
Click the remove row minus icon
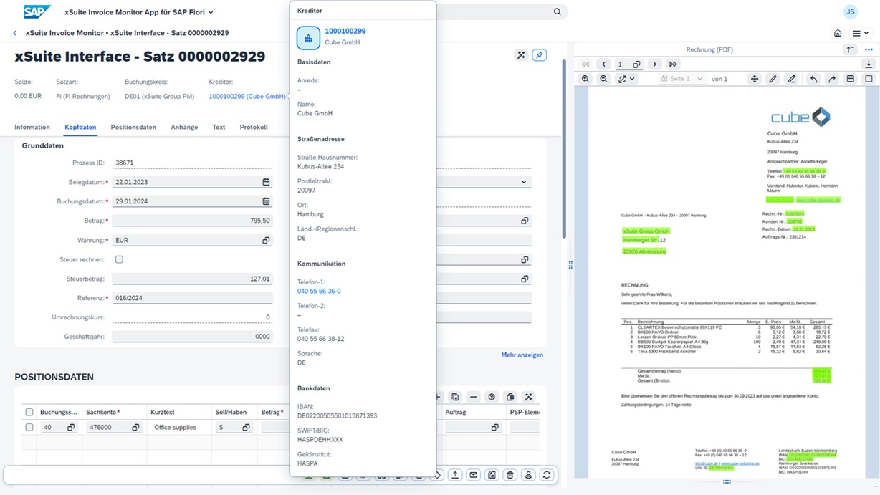click(473, 397)
